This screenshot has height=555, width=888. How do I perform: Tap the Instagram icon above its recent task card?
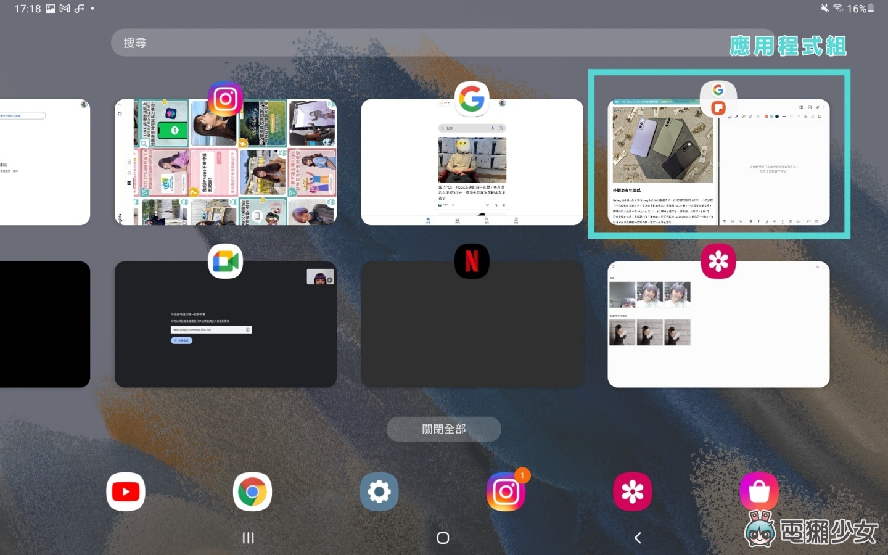226,97
